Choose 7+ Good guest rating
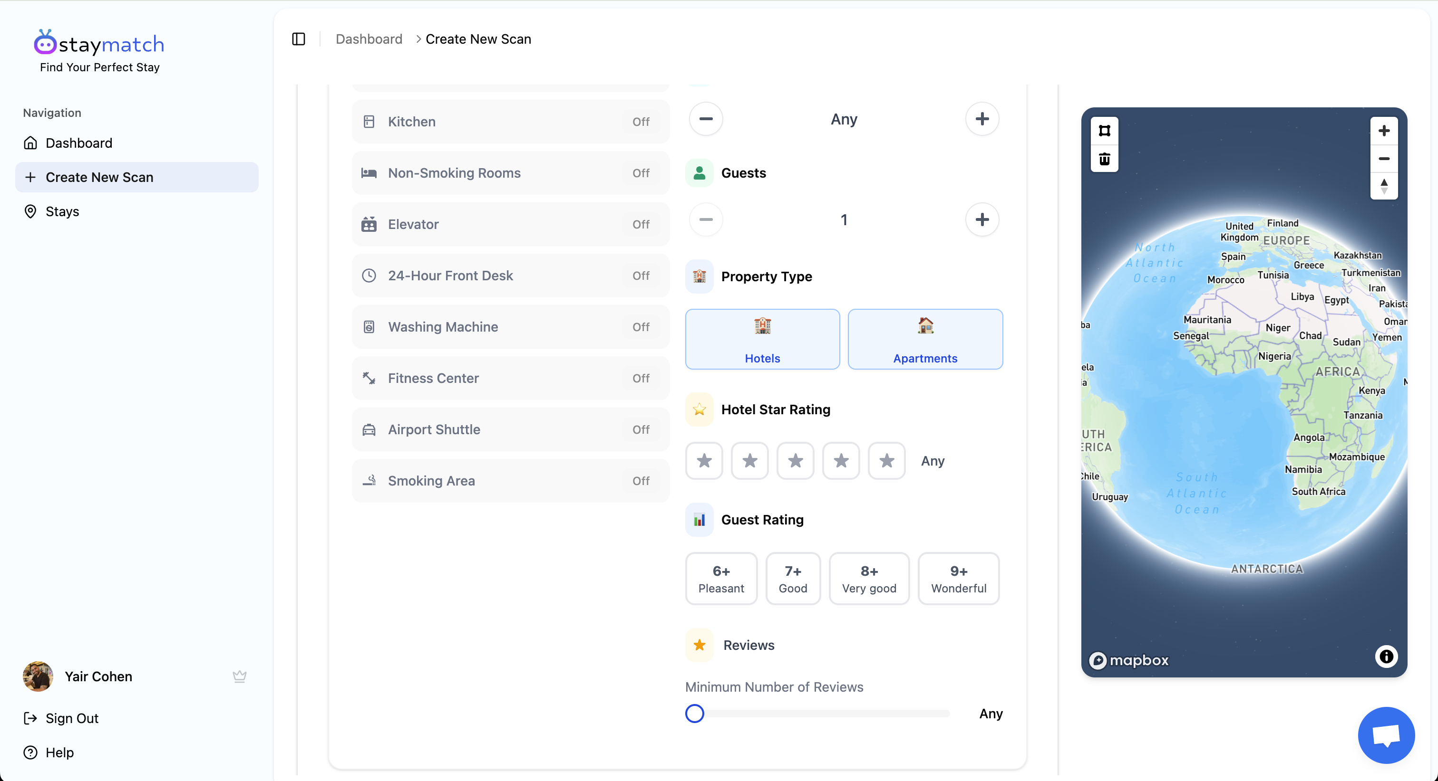This screenshot has width=1438, height=781. (x=793, y=579)
